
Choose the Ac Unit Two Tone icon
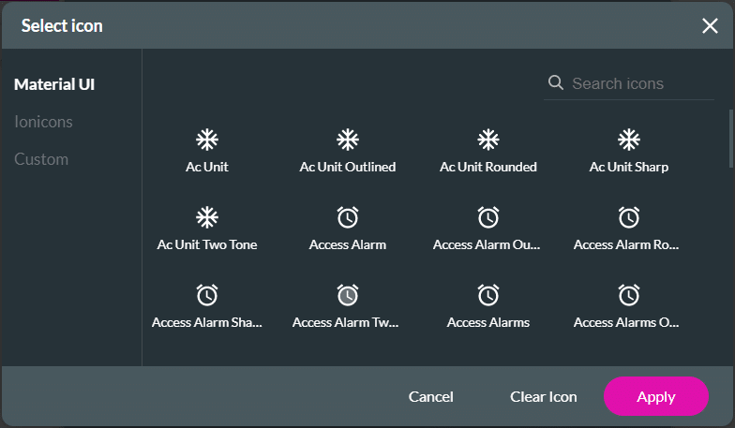tap(206, 217)
